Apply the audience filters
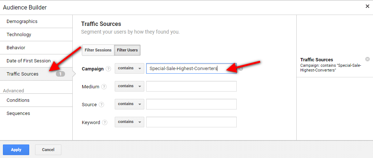 tap(16, 150)
